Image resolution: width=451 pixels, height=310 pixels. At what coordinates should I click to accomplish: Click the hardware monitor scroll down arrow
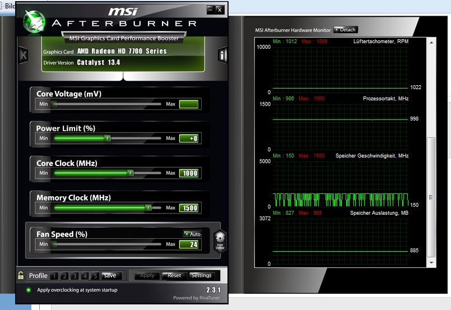click(431, 263)
